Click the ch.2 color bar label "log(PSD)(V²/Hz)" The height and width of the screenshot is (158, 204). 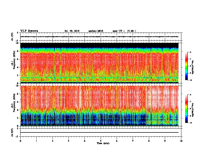(x=193, y=110)
